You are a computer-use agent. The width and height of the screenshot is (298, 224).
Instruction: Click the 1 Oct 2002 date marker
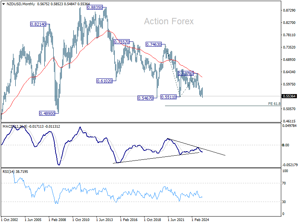click(10, 220)
